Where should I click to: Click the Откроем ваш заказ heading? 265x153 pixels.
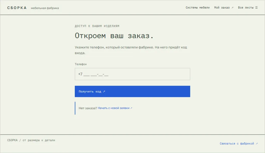[114, 36]
